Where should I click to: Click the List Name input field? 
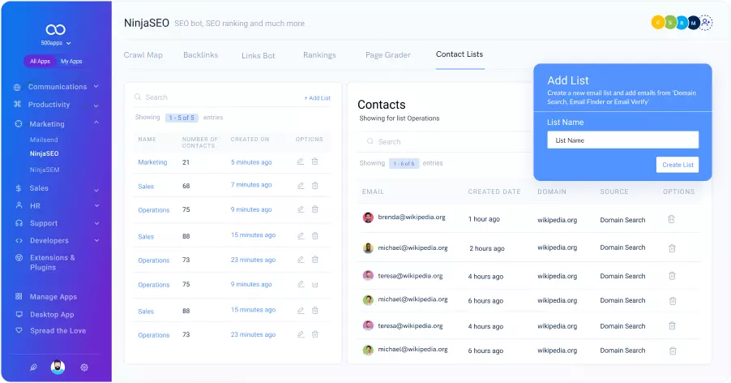click(x=622, y=140)
